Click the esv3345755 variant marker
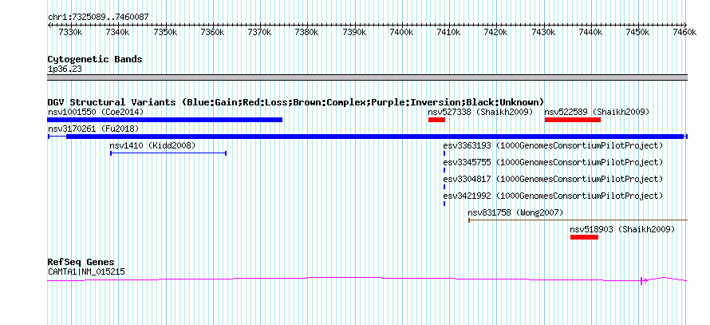 (444, 170)
